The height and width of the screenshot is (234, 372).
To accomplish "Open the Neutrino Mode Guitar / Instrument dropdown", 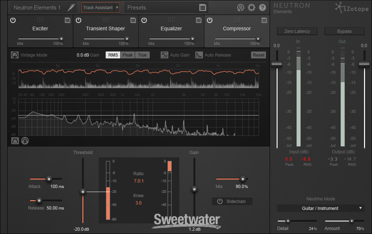I will tap(320, 208).
